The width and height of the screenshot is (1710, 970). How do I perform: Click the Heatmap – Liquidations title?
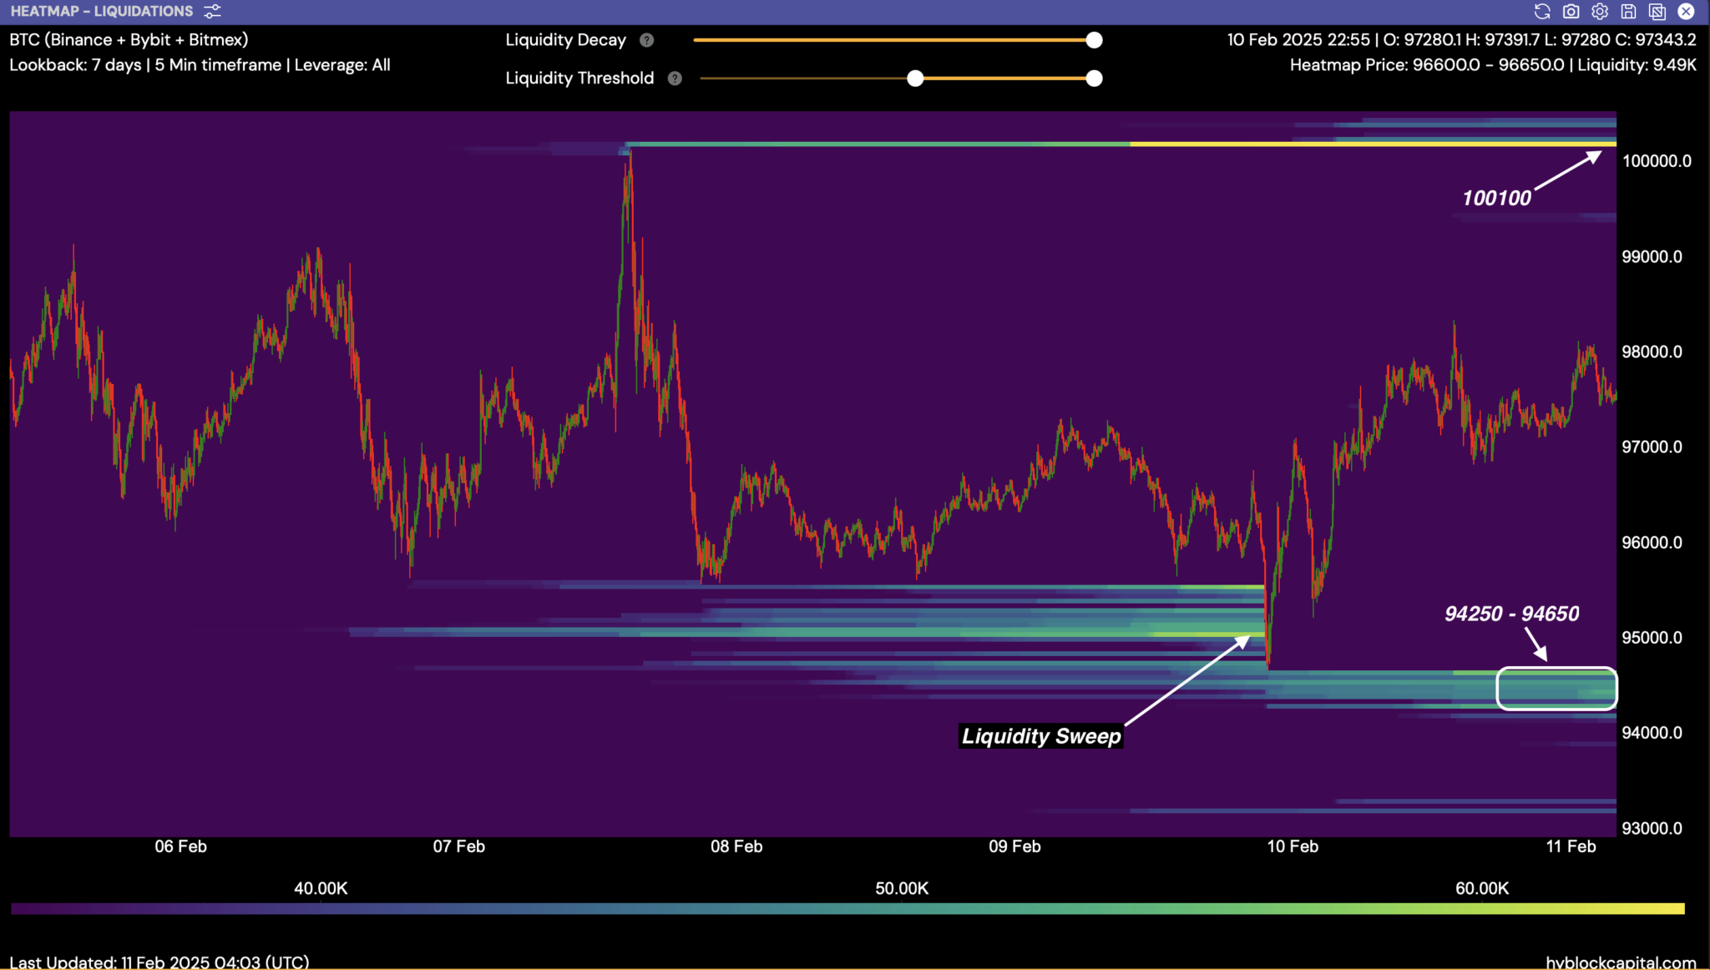[101, 12]
